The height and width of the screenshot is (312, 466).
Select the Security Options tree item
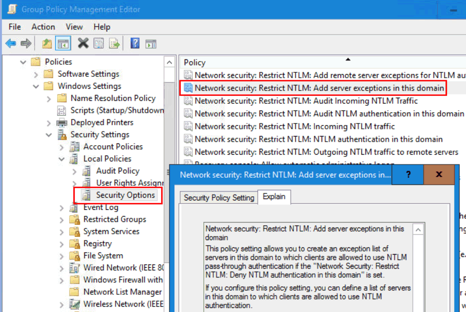(x=125, y=195)
